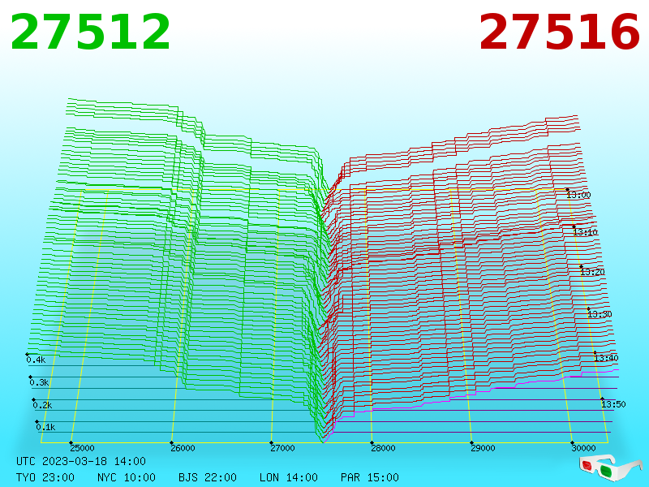649x487 pixels.
Task: Click the 0.3k depth axis label
Action: click(x=39, y=382)
